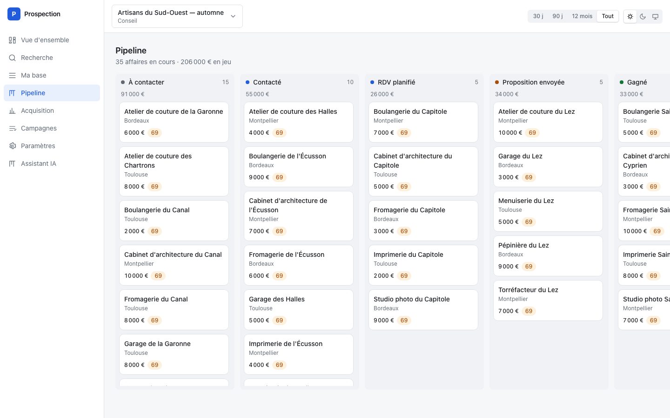This screenshot has height=418, width=670.
Task: Open Vue d'ensemble dashboard icon
Action: click(x=13, y=40)
